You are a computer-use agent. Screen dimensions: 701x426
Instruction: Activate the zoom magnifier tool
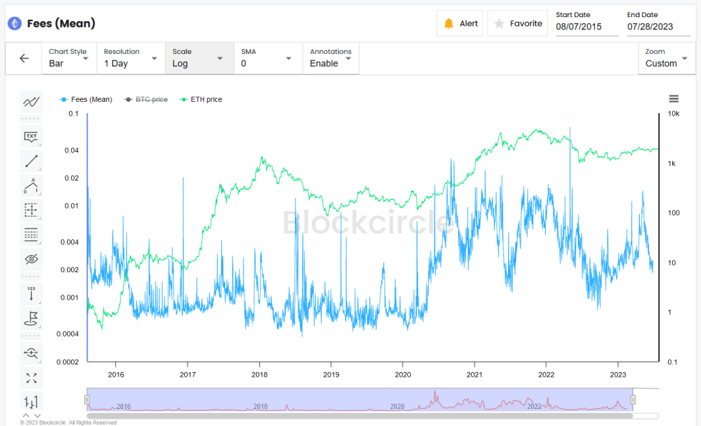[31, 353]
